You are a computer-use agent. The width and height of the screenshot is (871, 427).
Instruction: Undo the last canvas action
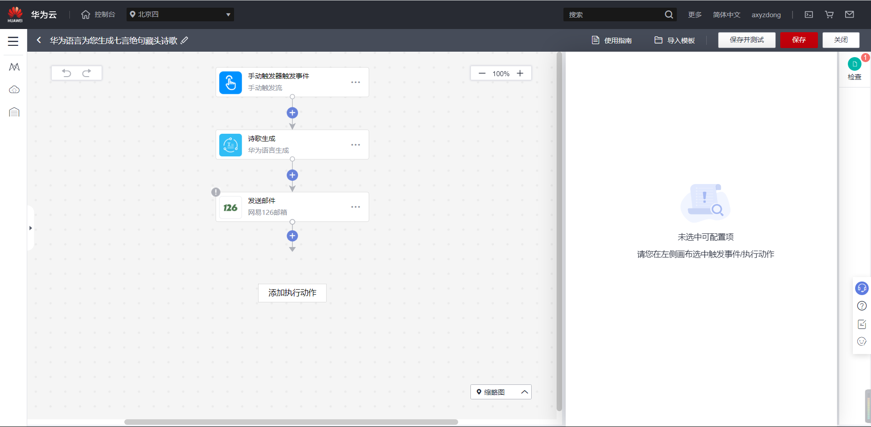67,73
